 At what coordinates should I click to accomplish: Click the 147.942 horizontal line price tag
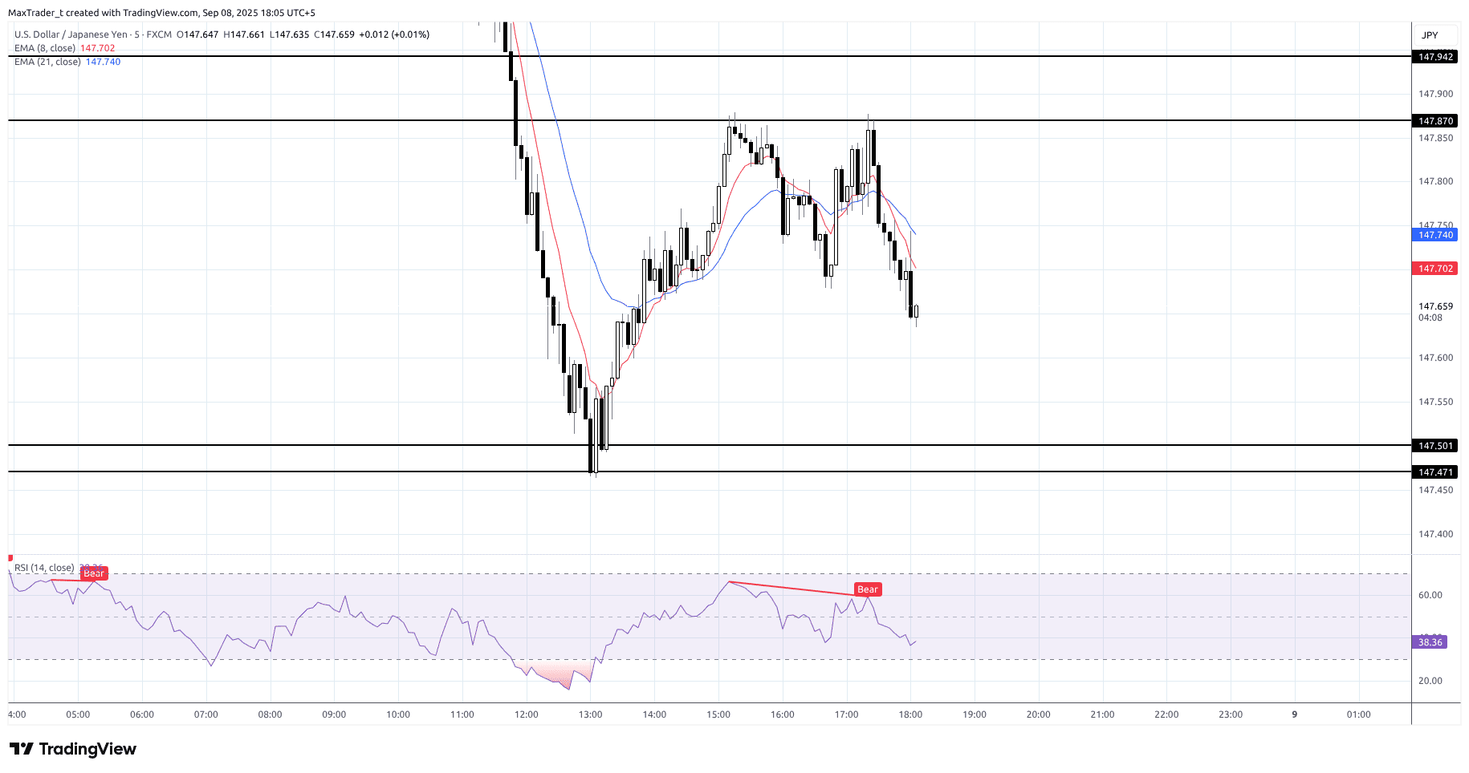click(x=1434, y=57)
